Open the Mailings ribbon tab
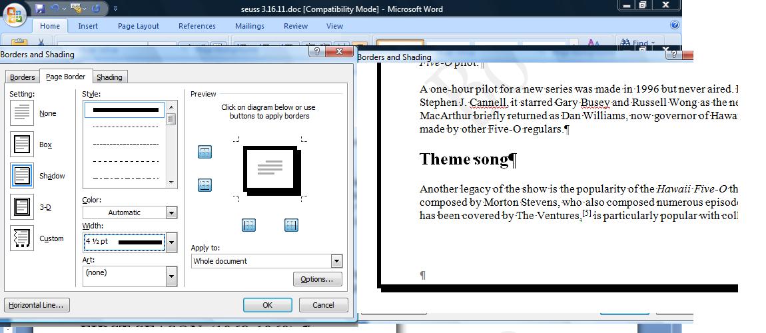The height and width of the screenshot is (333, 766). [x=250, y=26]
